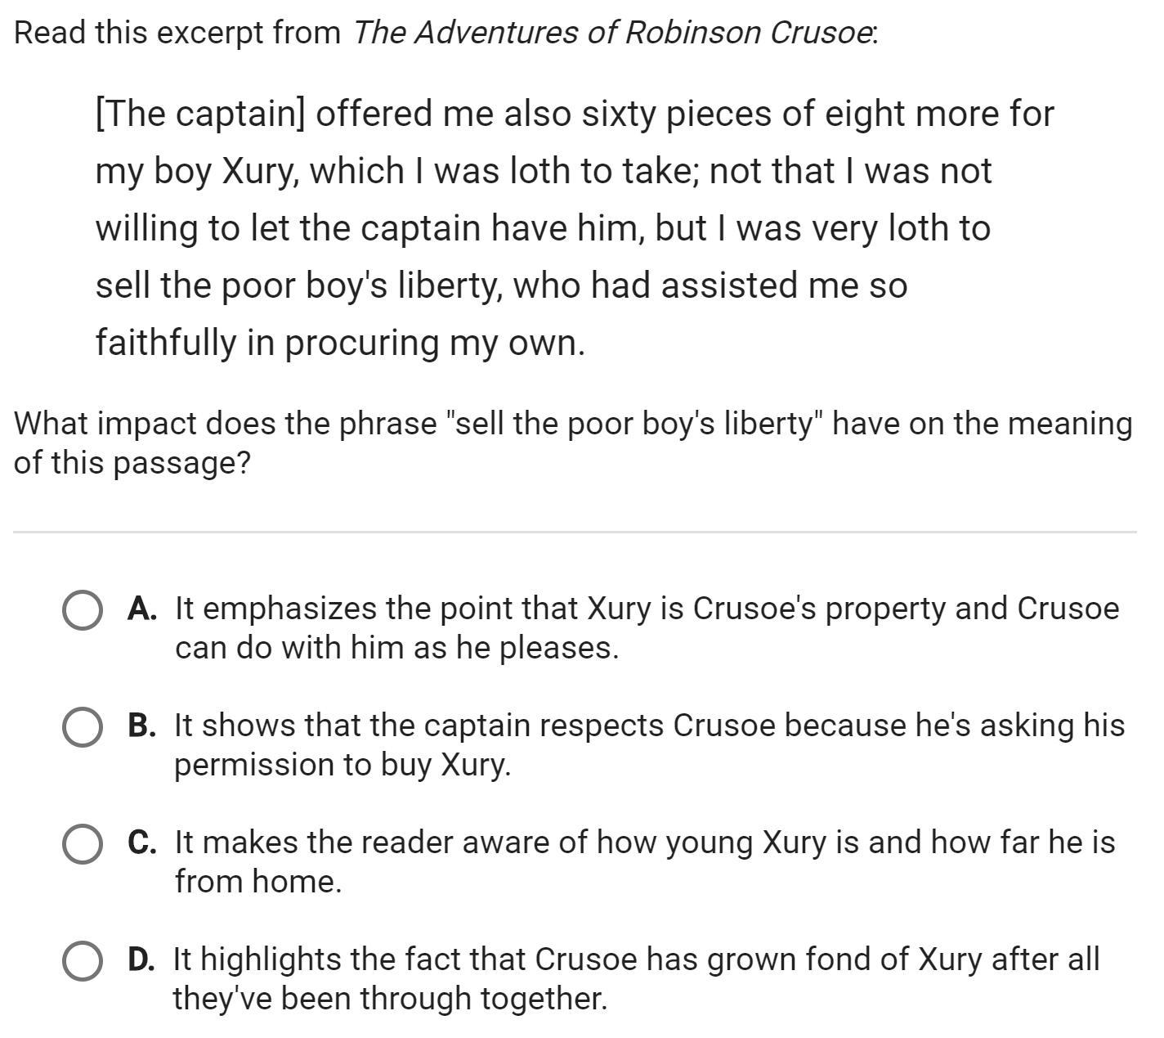Click the answer text about Crusoe growing fond of Xury
Image resolution: width=1164 pixels, height=1038 pixels.
point(636,978)
